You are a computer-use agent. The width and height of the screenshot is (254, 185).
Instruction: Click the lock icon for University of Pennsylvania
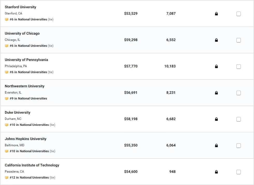[x=216, y=66]
